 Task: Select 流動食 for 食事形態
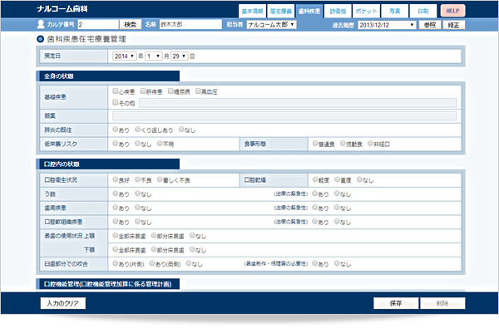(x=343, y=144)
